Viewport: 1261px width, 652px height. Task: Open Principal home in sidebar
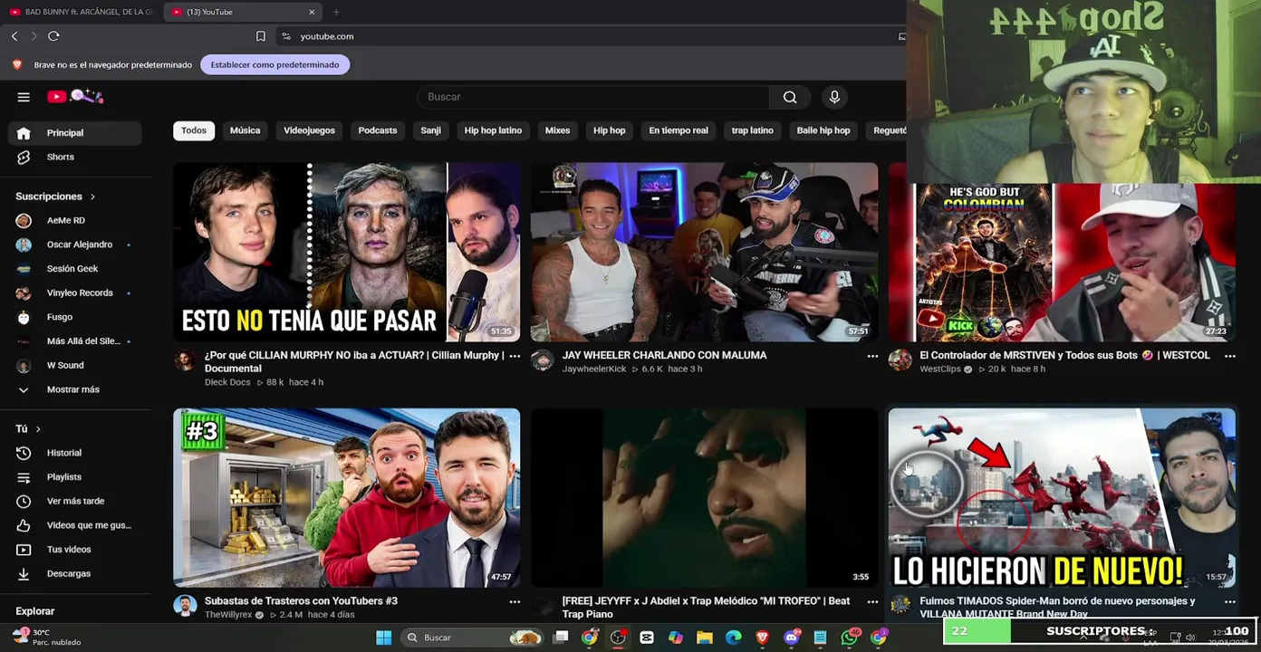coord(75,133)
